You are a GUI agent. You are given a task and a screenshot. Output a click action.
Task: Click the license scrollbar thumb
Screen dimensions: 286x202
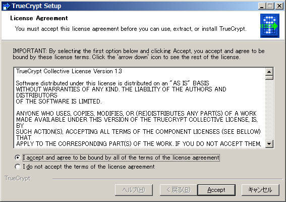(x=269, y=78)
